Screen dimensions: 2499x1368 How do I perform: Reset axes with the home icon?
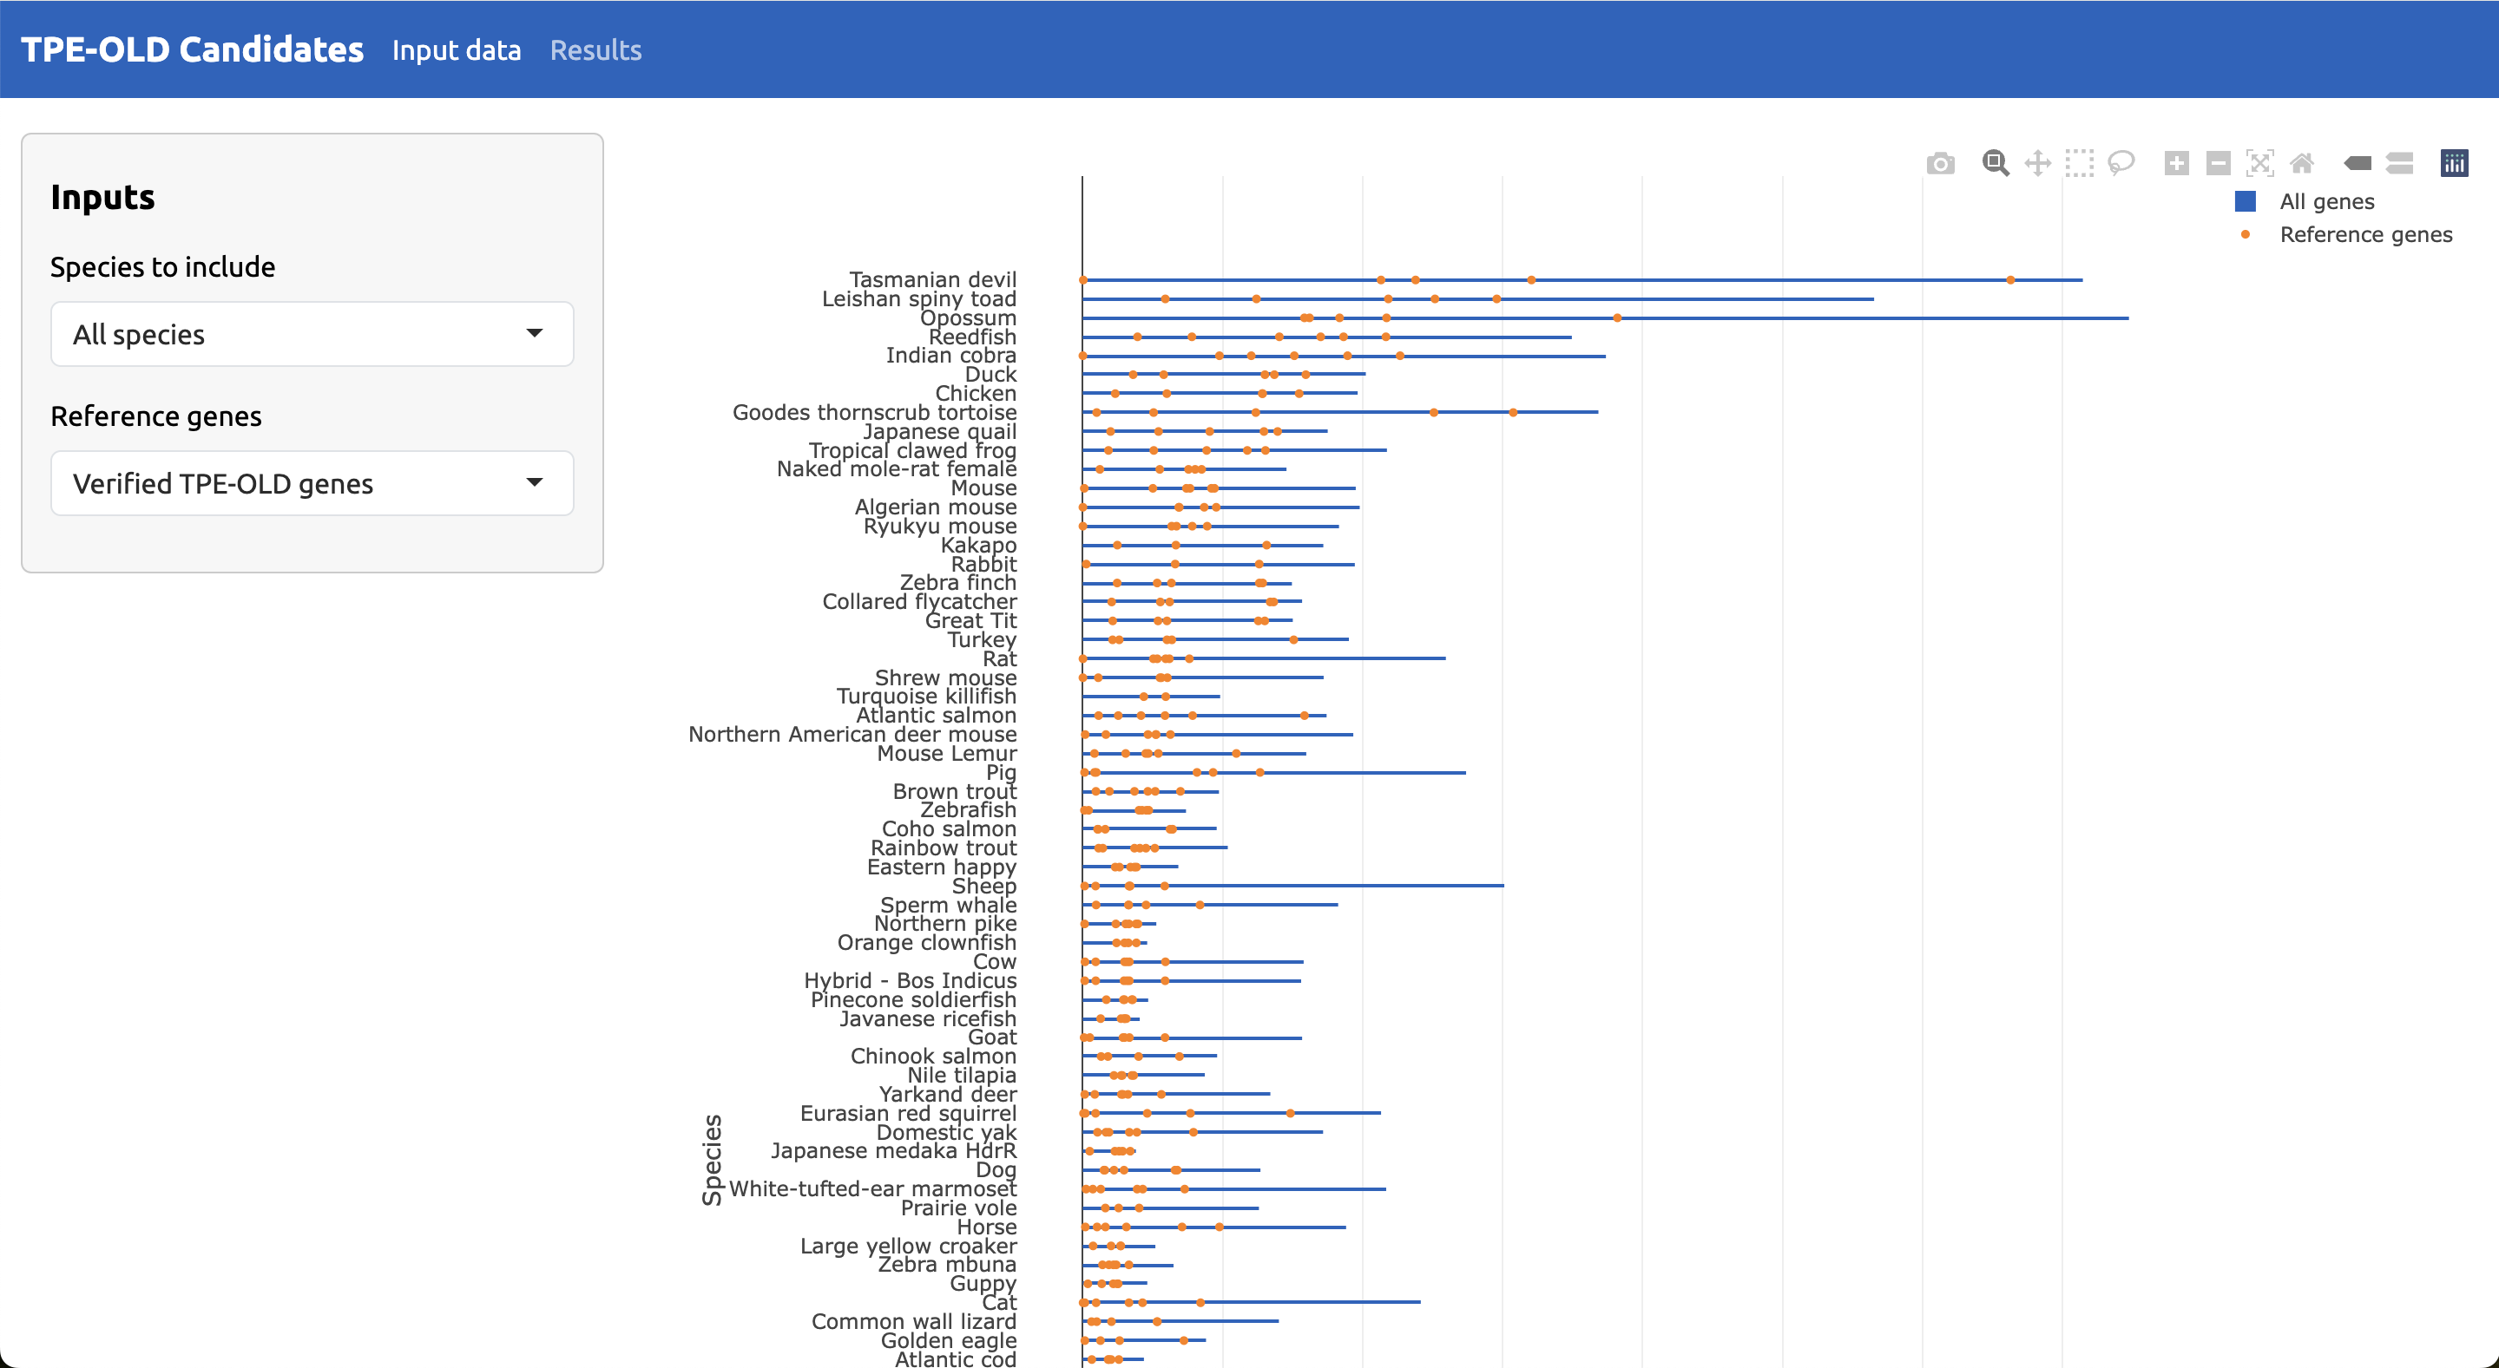coord(2302,163)
